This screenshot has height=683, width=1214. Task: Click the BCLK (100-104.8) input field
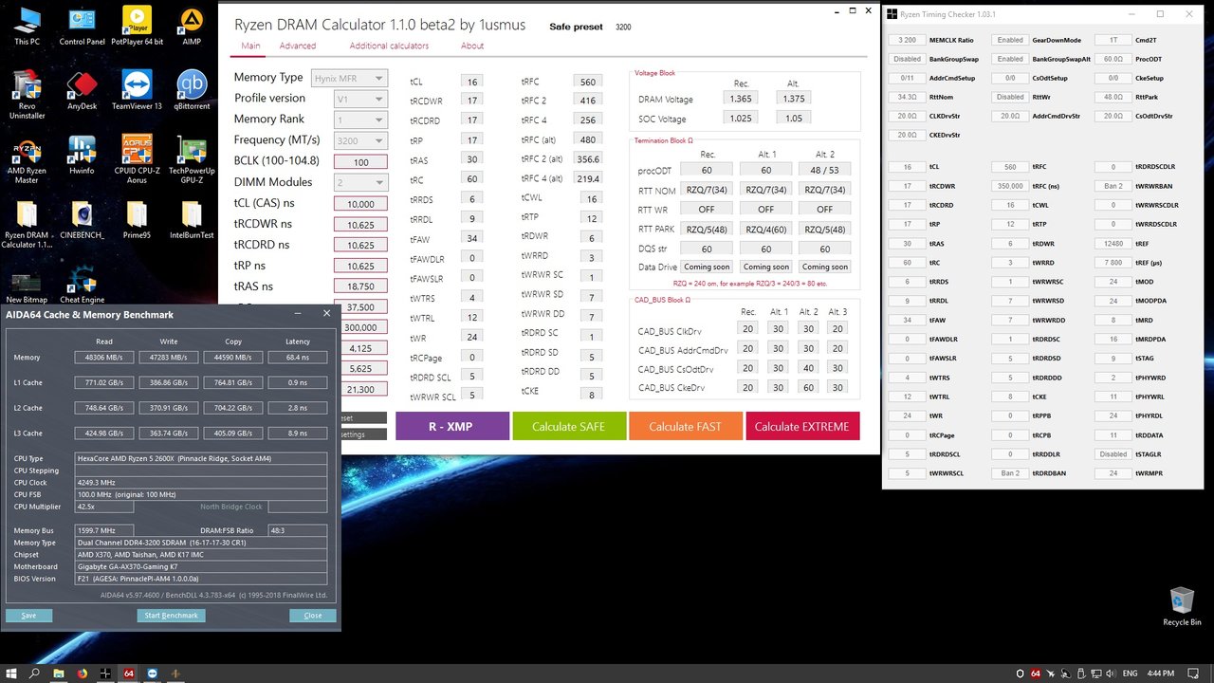pyautogui.click(x=360, y=161)
